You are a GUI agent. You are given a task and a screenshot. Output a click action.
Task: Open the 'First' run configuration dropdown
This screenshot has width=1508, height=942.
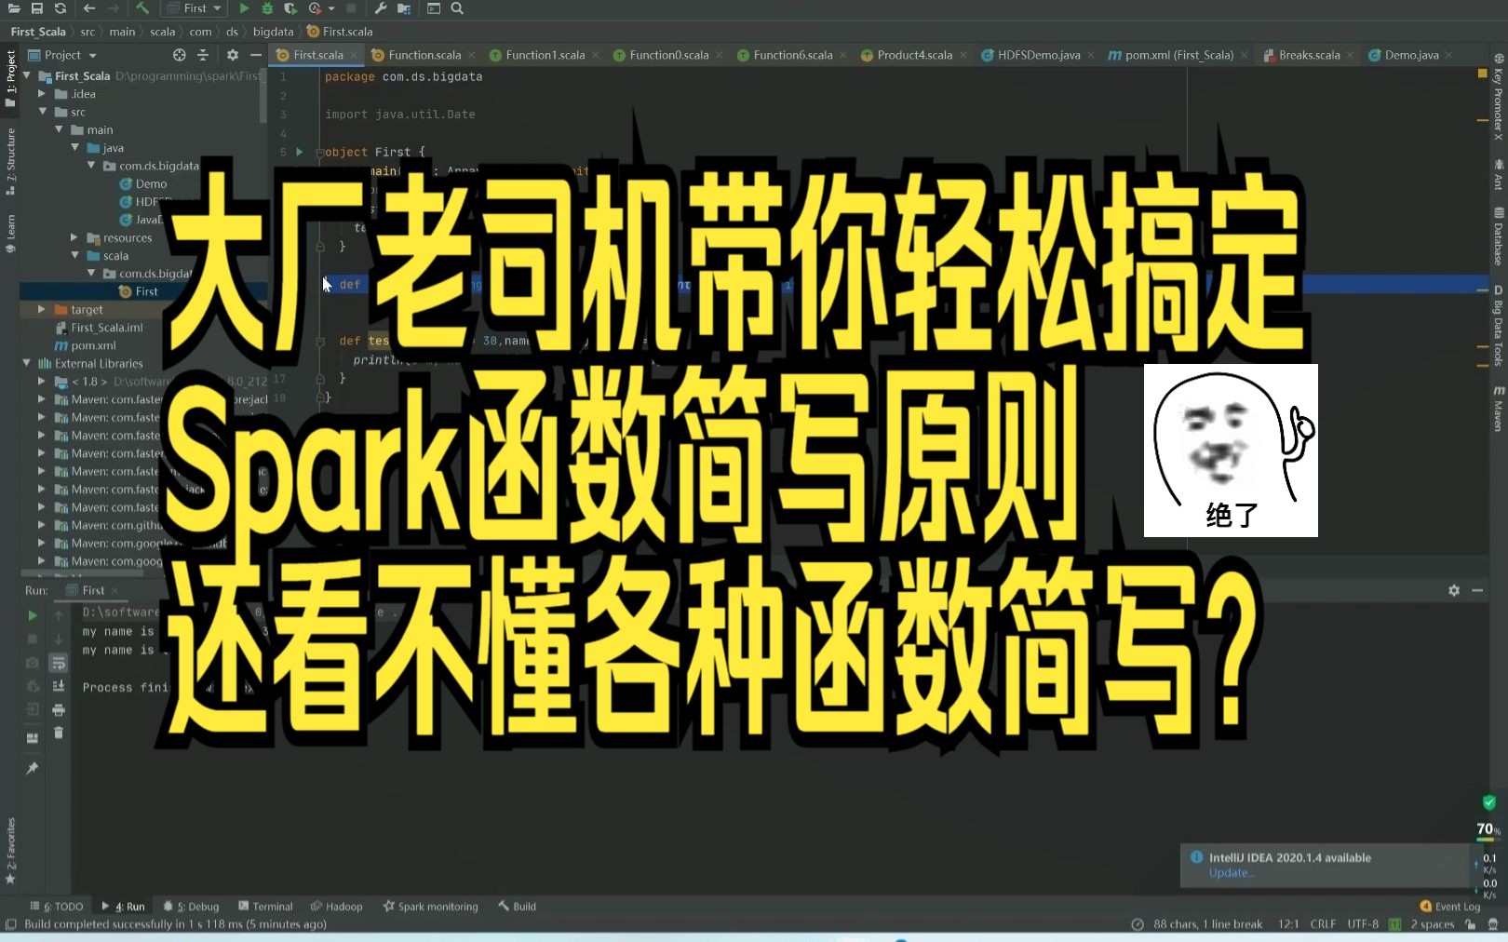click(195, 8)
